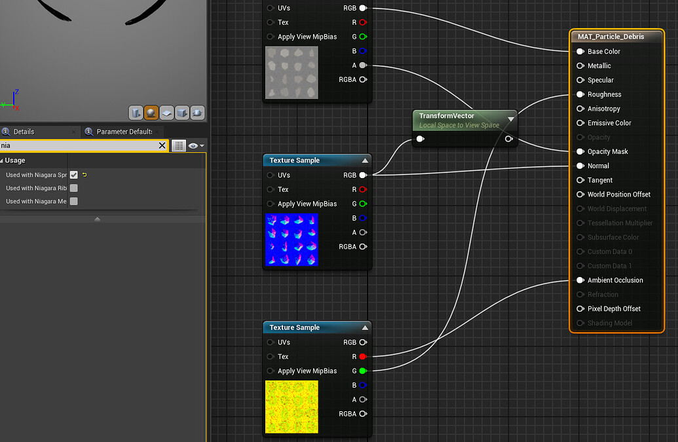Click the Emissive Color input pin
Viewport: 678px width, 442px height.
pos(580,123)
